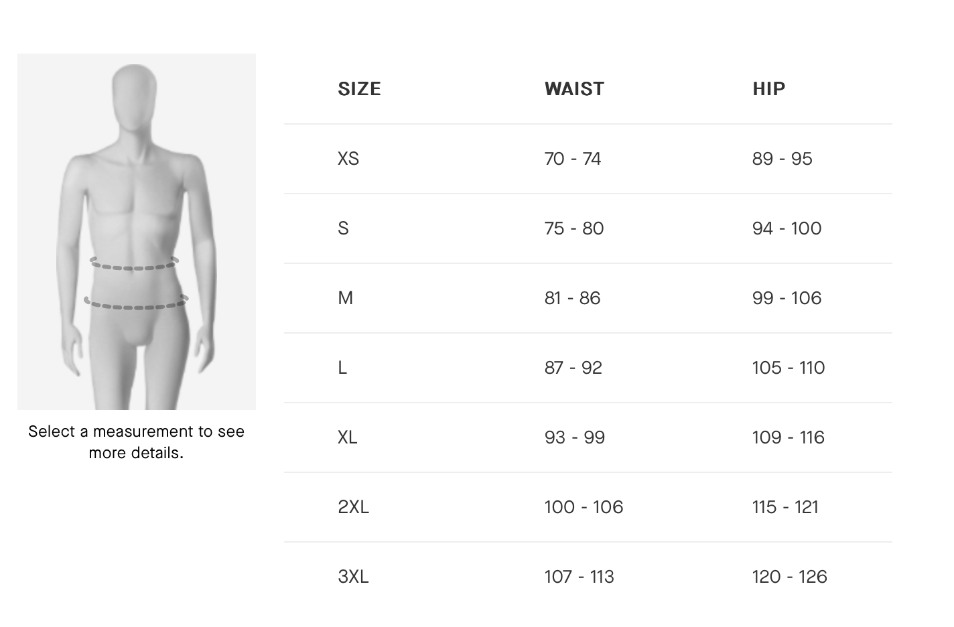Click the 100 - 106 waist measurement
This screenshot has height=627, width=954.
coord(584,507)
